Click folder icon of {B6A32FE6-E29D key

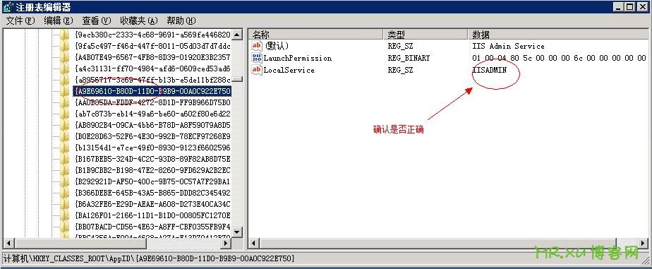[x=64, y=204]
